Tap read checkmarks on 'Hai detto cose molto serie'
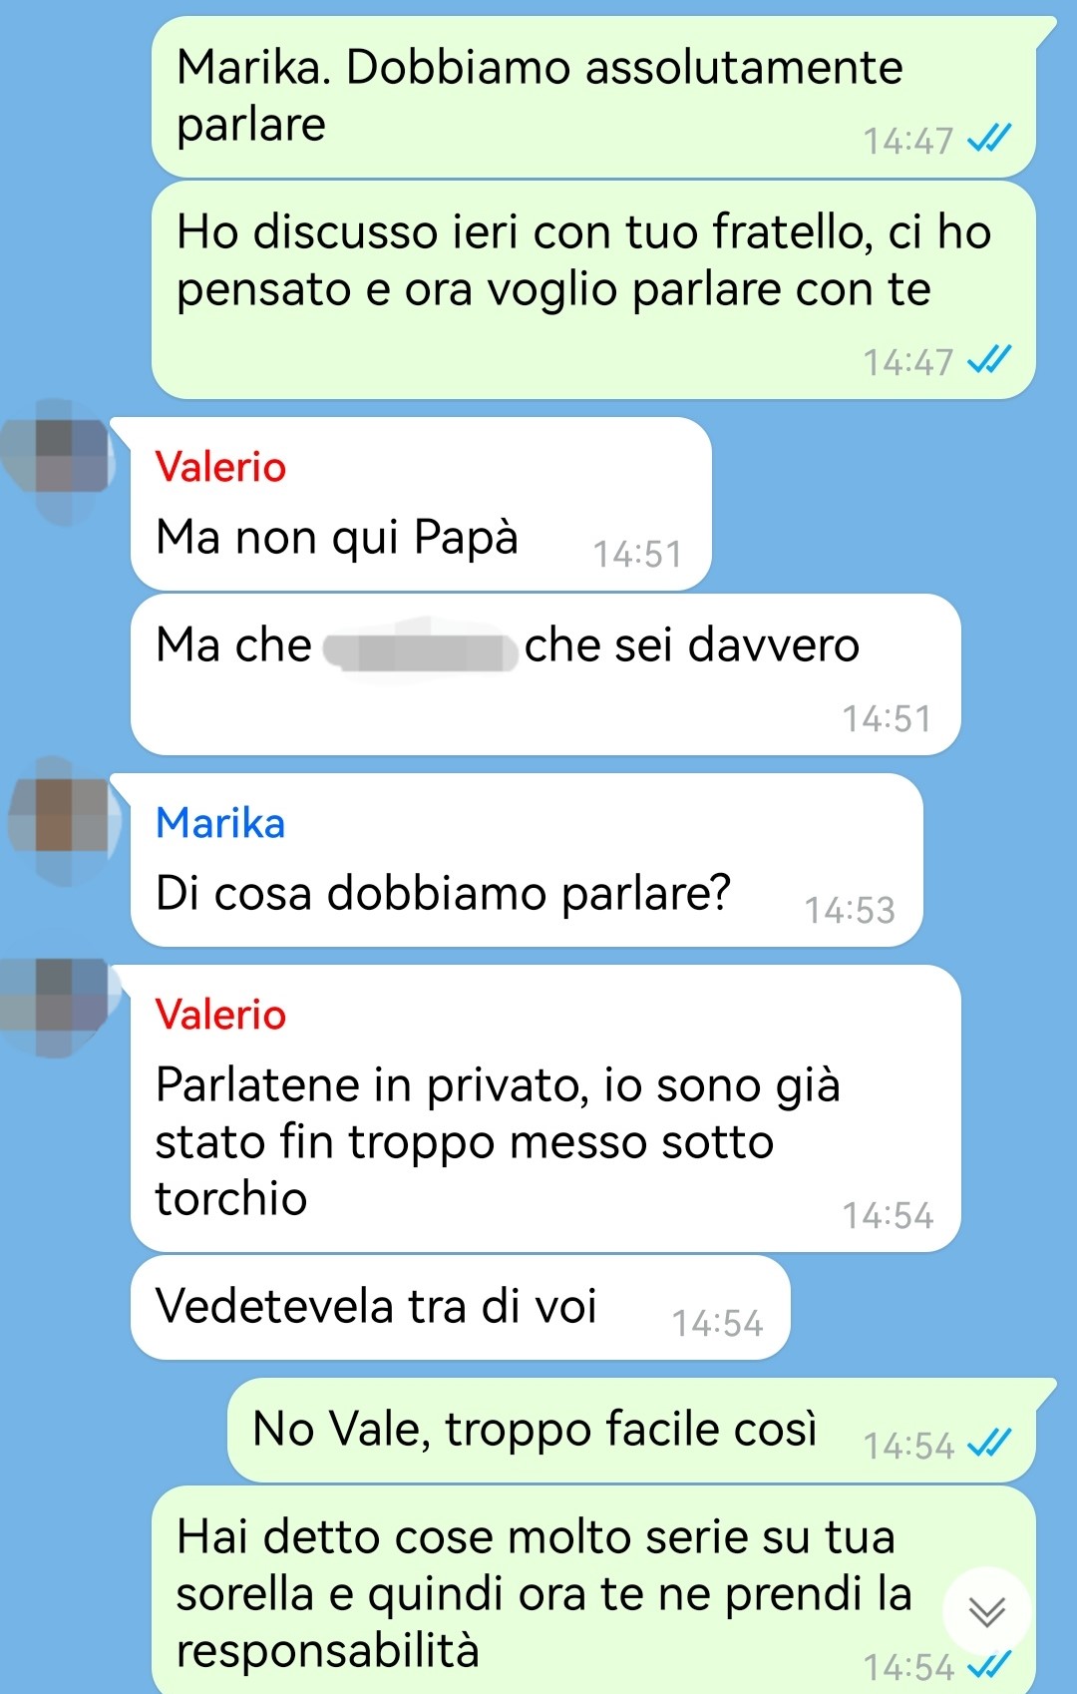Viewport: 1077px width, 1694px height. point(990,1665)
